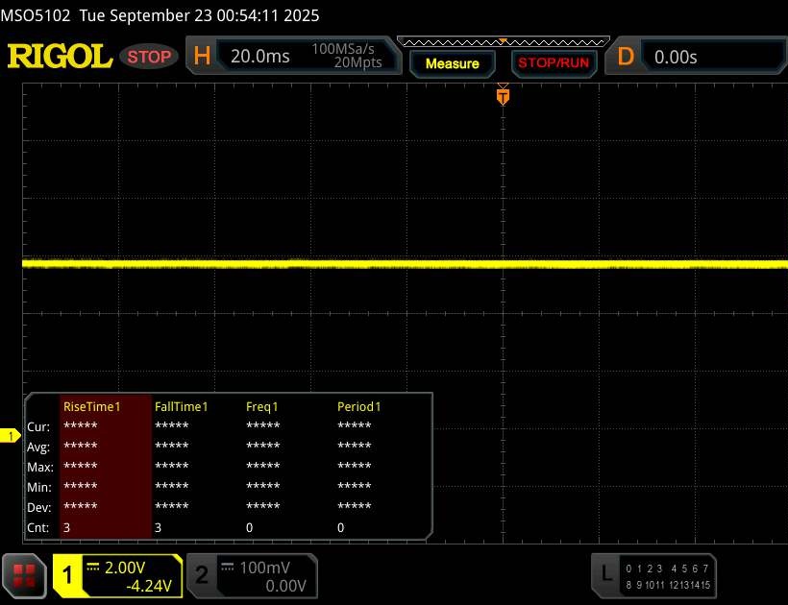Image resolution: width=788 pixels, height=605 pixels.
Task: Open the 100MSa/s 20Mpts sample rate setting
Action: click(x=346, y=57)
